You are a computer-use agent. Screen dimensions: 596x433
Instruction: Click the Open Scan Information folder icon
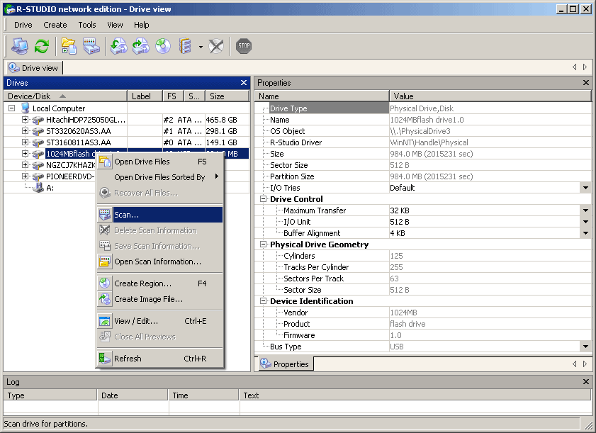pos(105,262)
